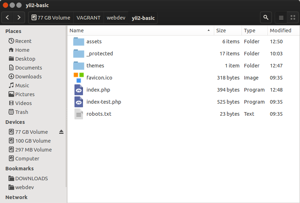Sort files by Type column
This screenshot has width=300, height=203.
click(x=254, y=31)
